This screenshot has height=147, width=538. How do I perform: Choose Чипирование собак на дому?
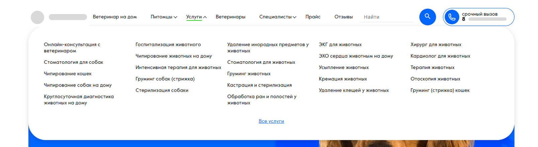78,85
